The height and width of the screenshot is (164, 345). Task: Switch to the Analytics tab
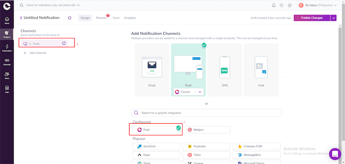130,18
